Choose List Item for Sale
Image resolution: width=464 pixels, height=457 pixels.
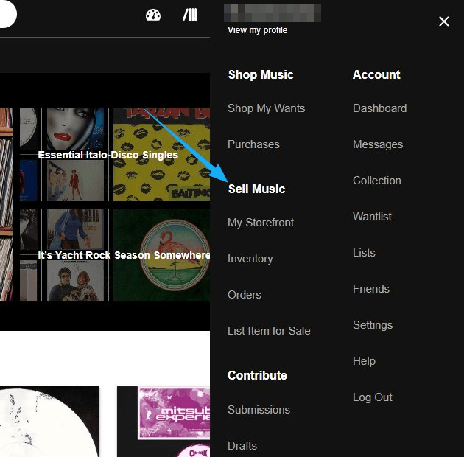pos(269,331)
